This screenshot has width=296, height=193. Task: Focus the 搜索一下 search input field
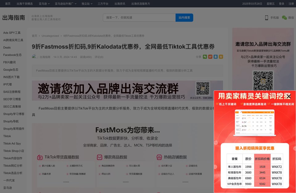click(x=139, y=18)
